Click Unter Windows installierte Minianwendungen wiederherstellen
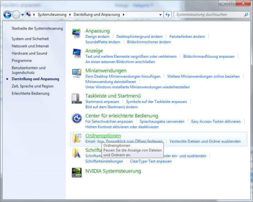Viewport: 253px width, 202px height. tap(138, 87)
